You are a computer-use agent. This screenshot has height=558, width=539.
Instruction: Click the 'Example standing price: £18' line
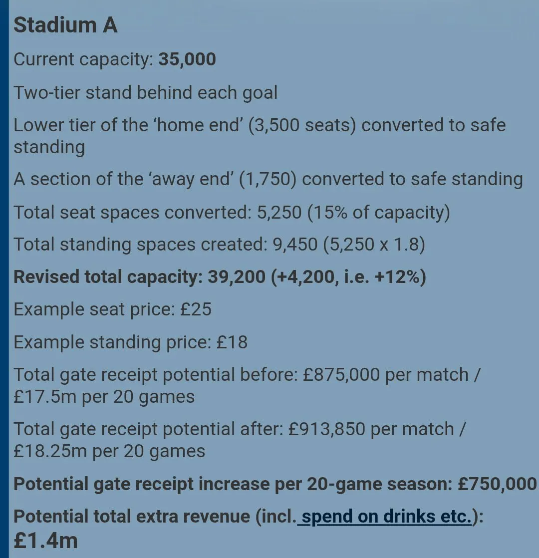click(x=130, y=342)
